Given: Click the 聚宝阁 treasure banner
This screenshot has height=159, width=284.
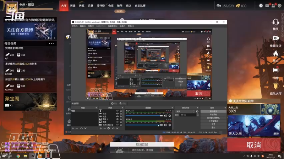Looking at the screenshot, I should [30, 102].
